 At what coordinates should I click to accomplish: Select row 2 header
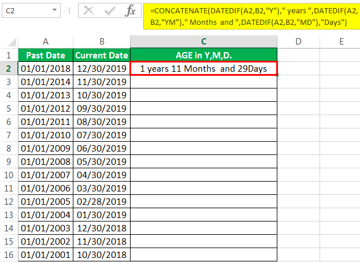(x=9, y=68)
